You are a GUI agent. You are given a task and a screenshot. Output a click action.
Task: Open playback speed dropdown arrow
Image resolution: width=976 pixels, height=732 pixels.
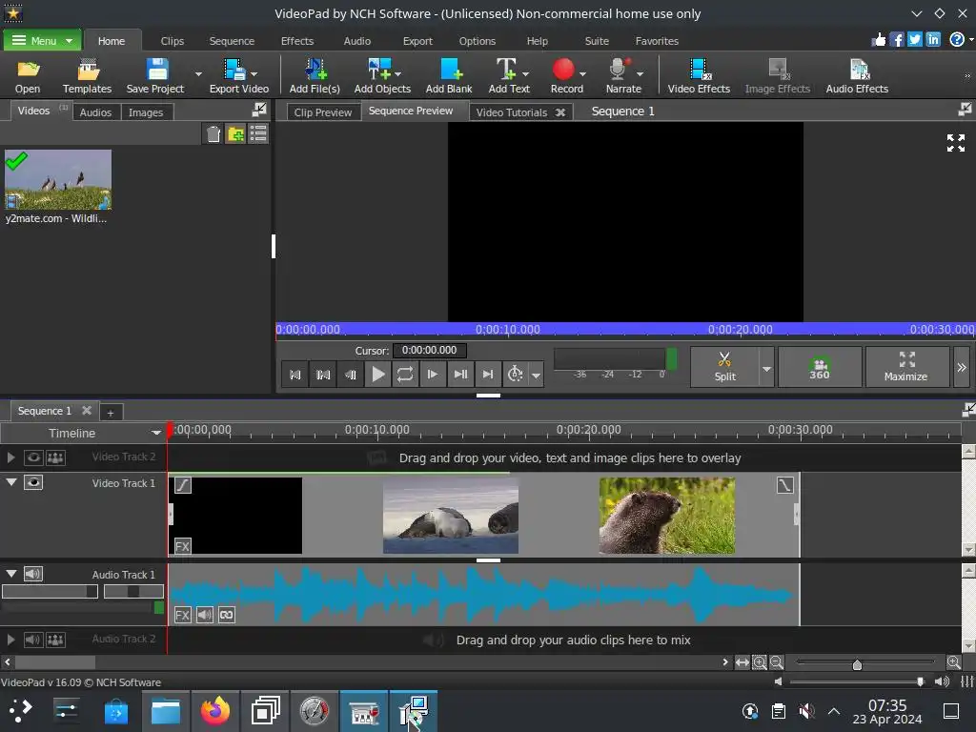536,375
